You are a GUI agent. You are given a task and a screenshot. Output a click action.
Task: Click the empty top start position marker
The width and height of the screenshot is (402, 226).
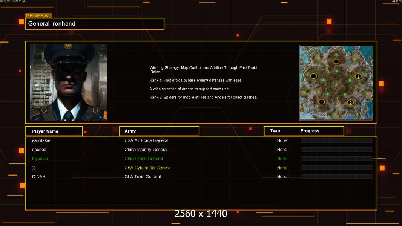tap(336, 61)
